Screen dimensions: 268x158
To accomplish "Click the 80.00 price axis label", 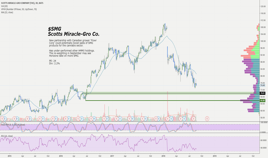I will coord(263,76).
